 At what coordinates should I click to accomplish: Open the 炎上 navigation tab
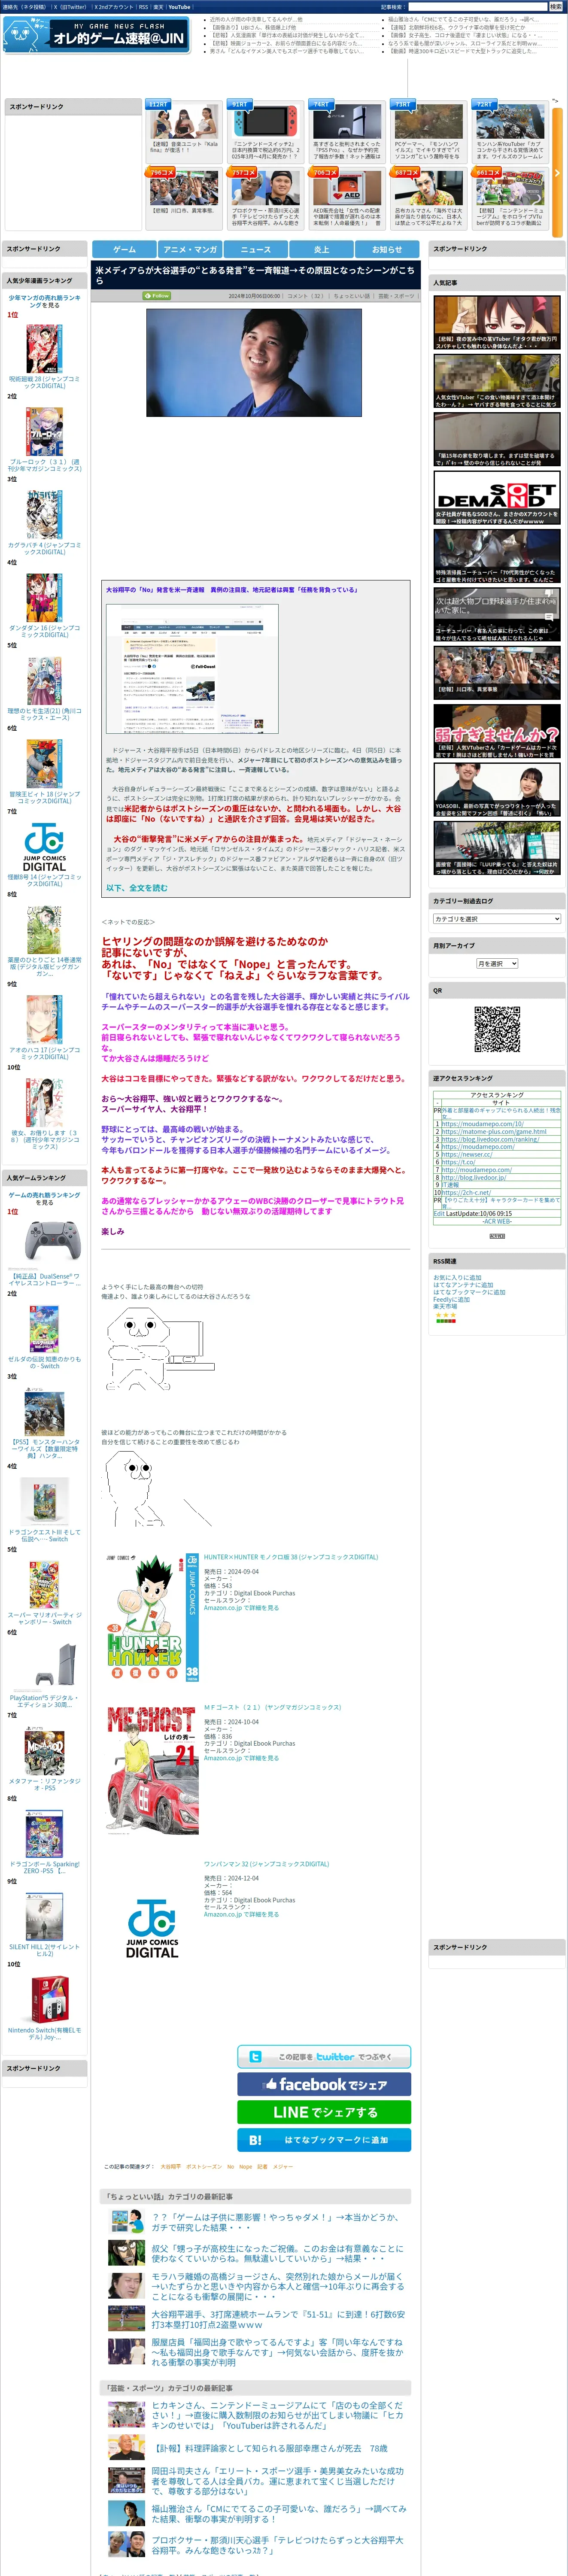(321, 249)
